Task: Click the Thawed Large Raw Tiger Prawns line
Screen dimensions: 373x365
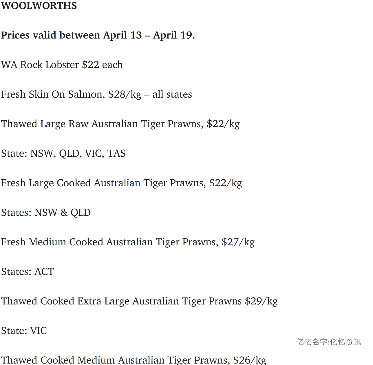Action: click(120, 124)
